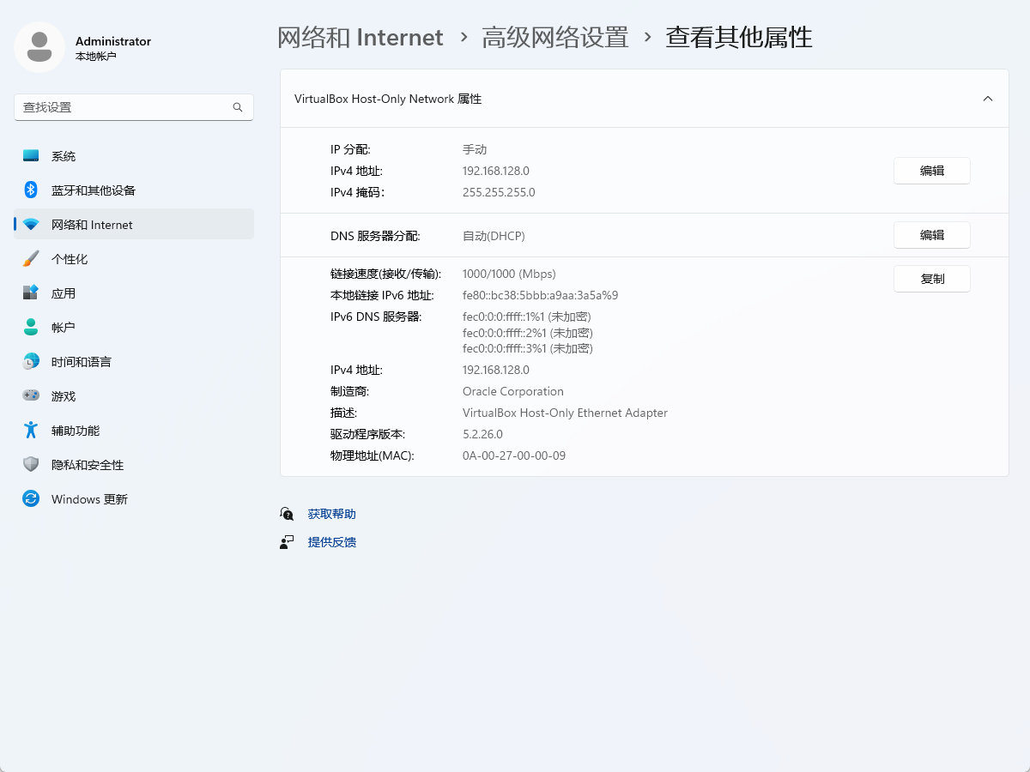Image resolution: width=1030 pixels, height=772 pixels.
Task: Click the manufacturer value Oracle Corporation
Action: [513, 391]
